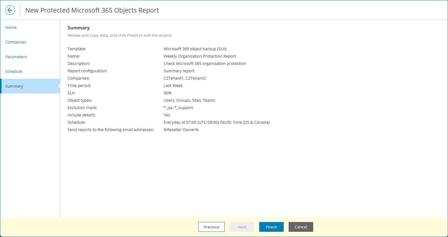
Task: Click the exclusion mask *_qa, *_support
Action: click(178, 107)
